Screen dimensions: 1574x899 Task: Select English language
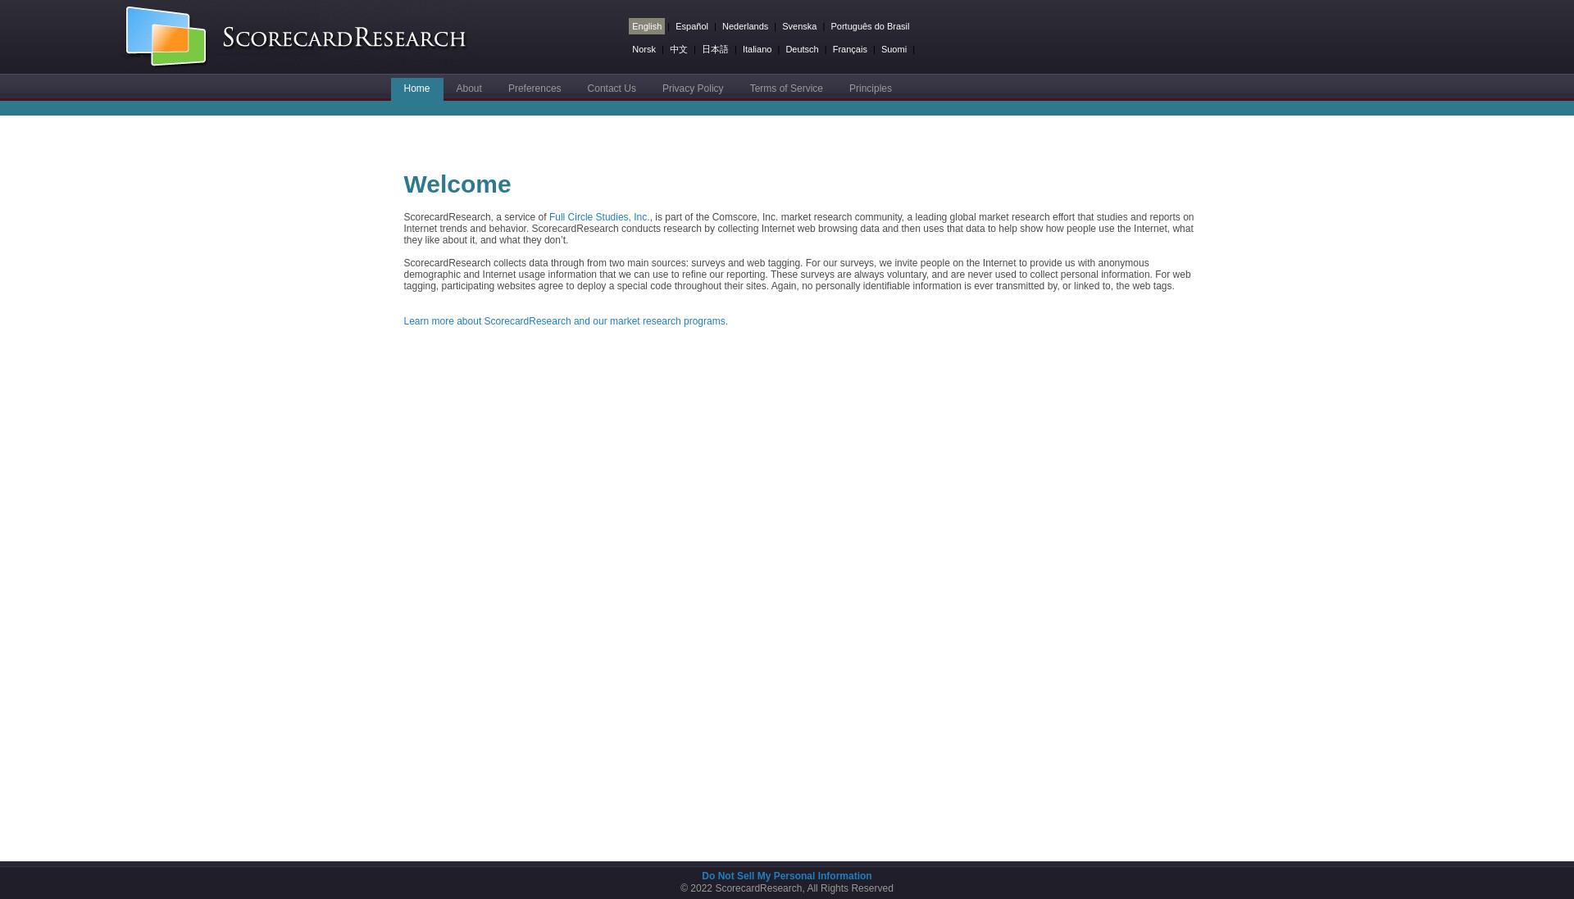647,26
